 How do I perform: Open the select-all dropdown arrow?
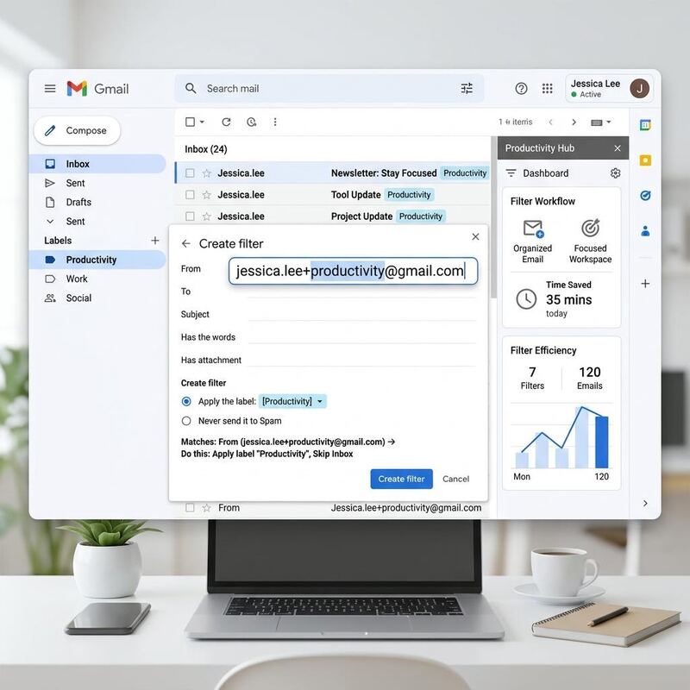pos(202,122)
